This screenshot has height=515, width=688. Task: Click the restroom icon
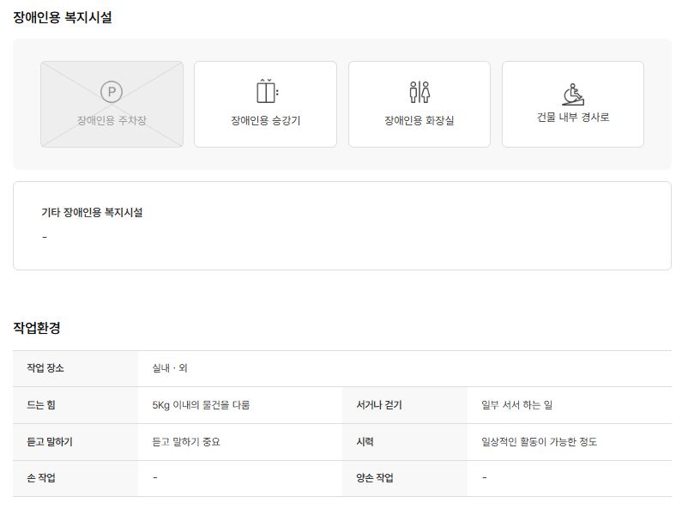(x=419, y=92)
